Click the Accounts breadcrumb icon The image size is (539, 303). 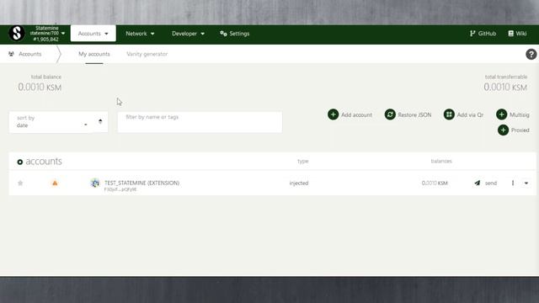[11, 54]
